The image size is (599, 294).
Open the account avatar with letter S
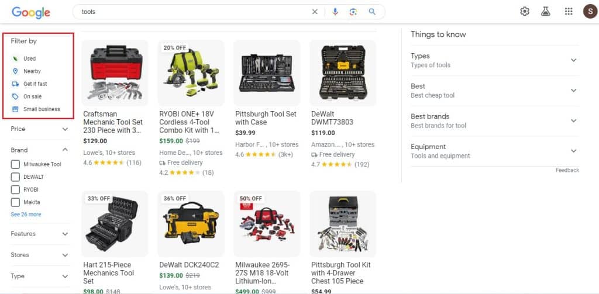[590, 12]
